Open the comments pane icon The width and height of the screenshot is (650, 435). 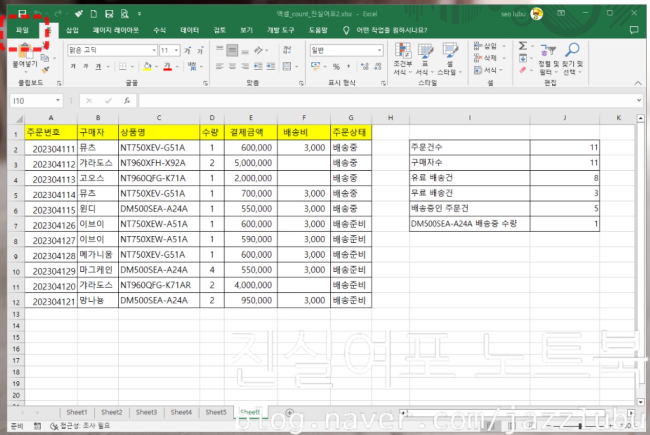[634, 30]
